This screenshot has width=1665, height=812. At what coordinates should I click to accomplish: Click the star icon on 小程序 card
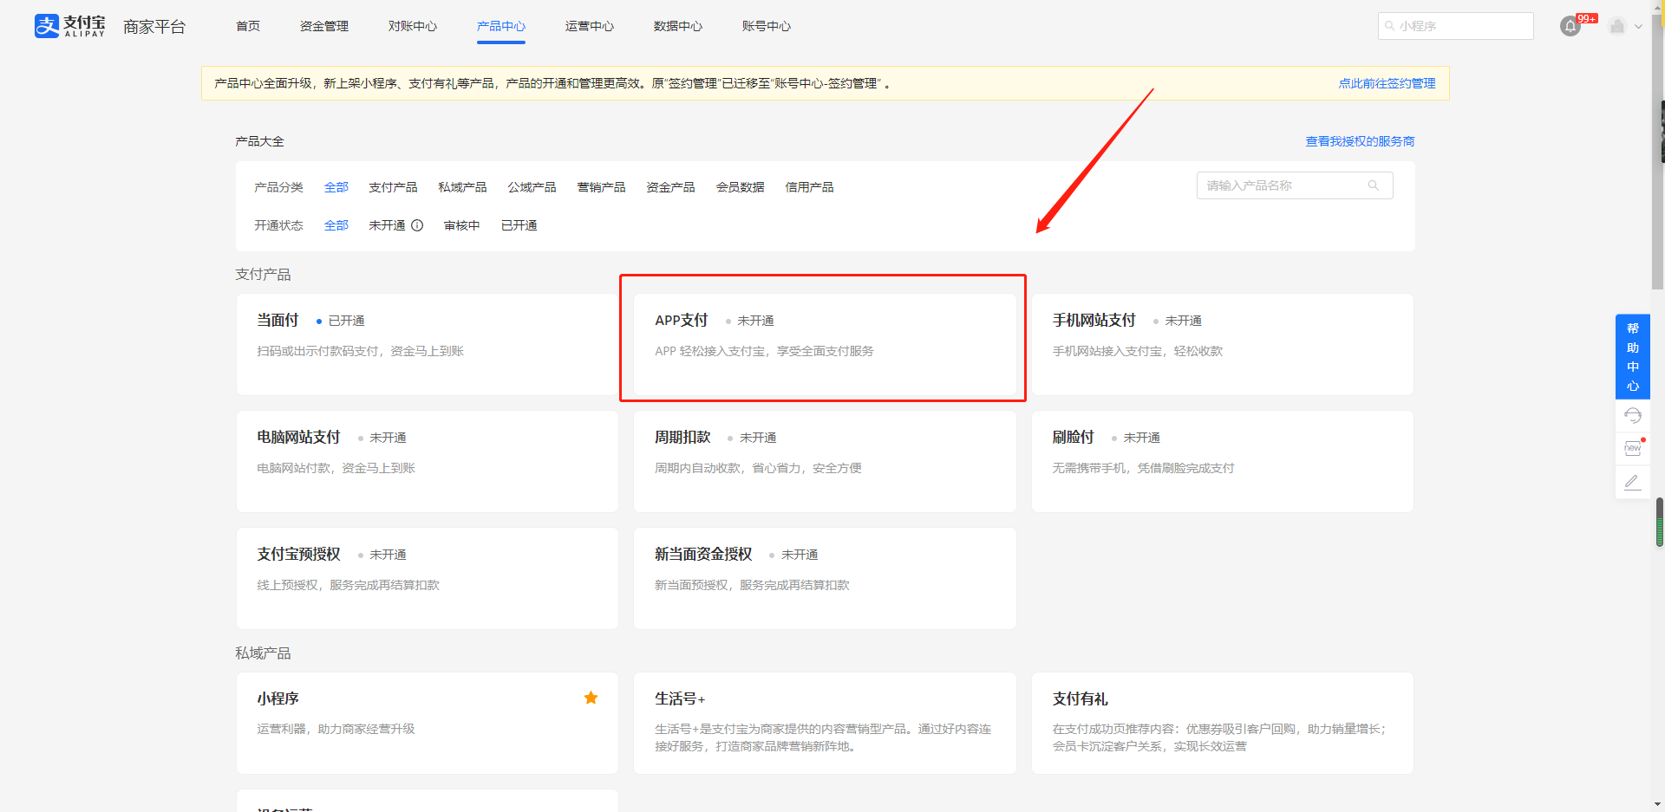click(x=591, y=698)
